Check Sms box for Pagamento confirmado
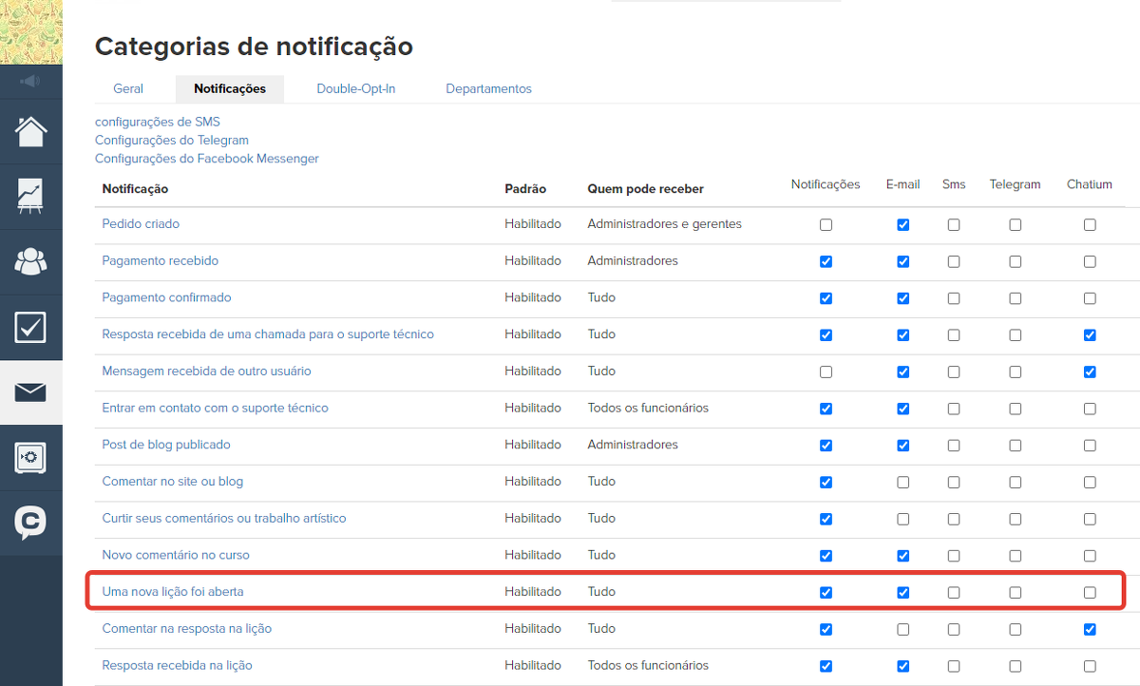1140x686 pixels. click(953, 298)
